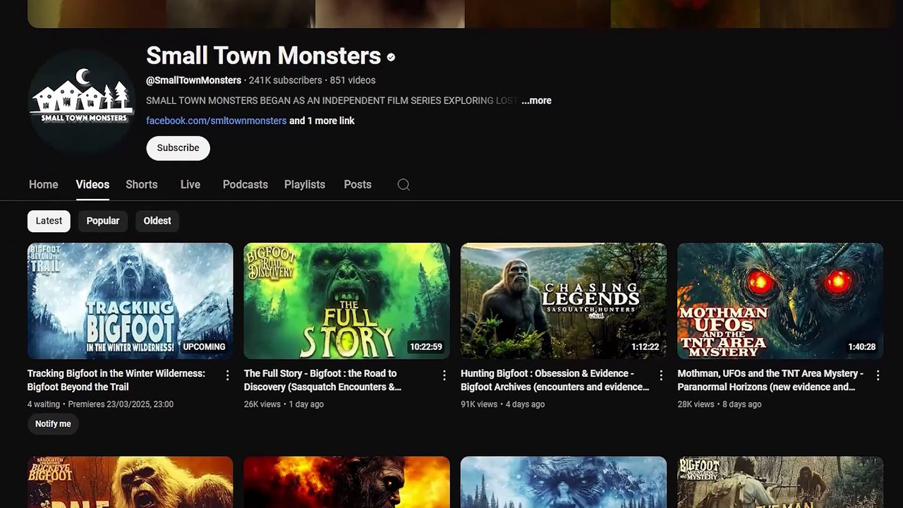Open options menu for The Full Story video

[x=444, y=375]
